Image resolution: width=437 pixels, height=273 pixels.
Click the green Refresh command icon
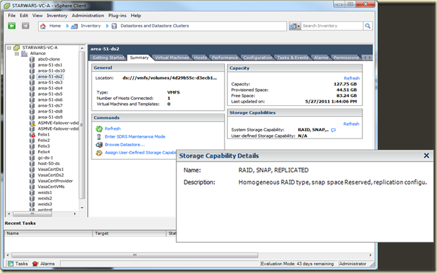(x=99, y=129)
